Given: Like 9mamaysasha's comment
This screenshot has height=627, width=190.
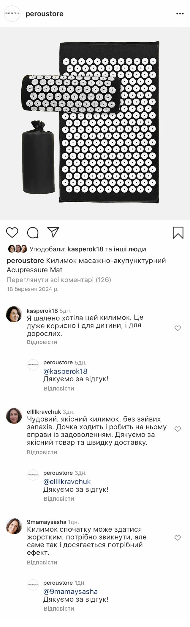Looking at the screenshot, I should point(178,538).
